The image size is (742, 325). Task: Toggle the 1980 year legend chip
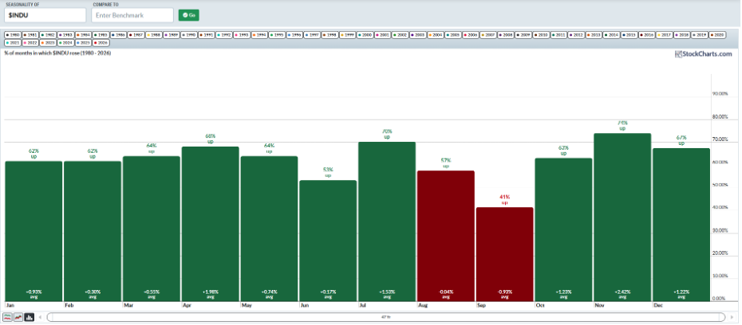click(x=13, y=35)
